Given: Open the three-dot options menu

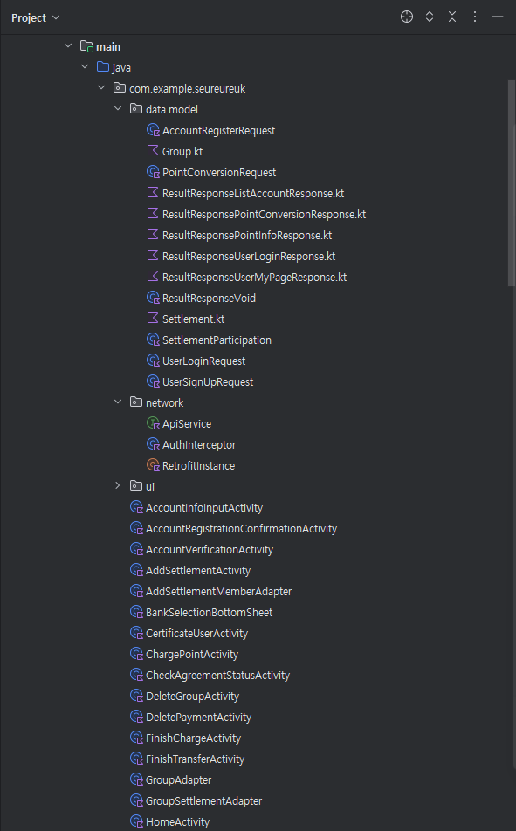Looking at the screenshot, I should (x=475, y=17).
